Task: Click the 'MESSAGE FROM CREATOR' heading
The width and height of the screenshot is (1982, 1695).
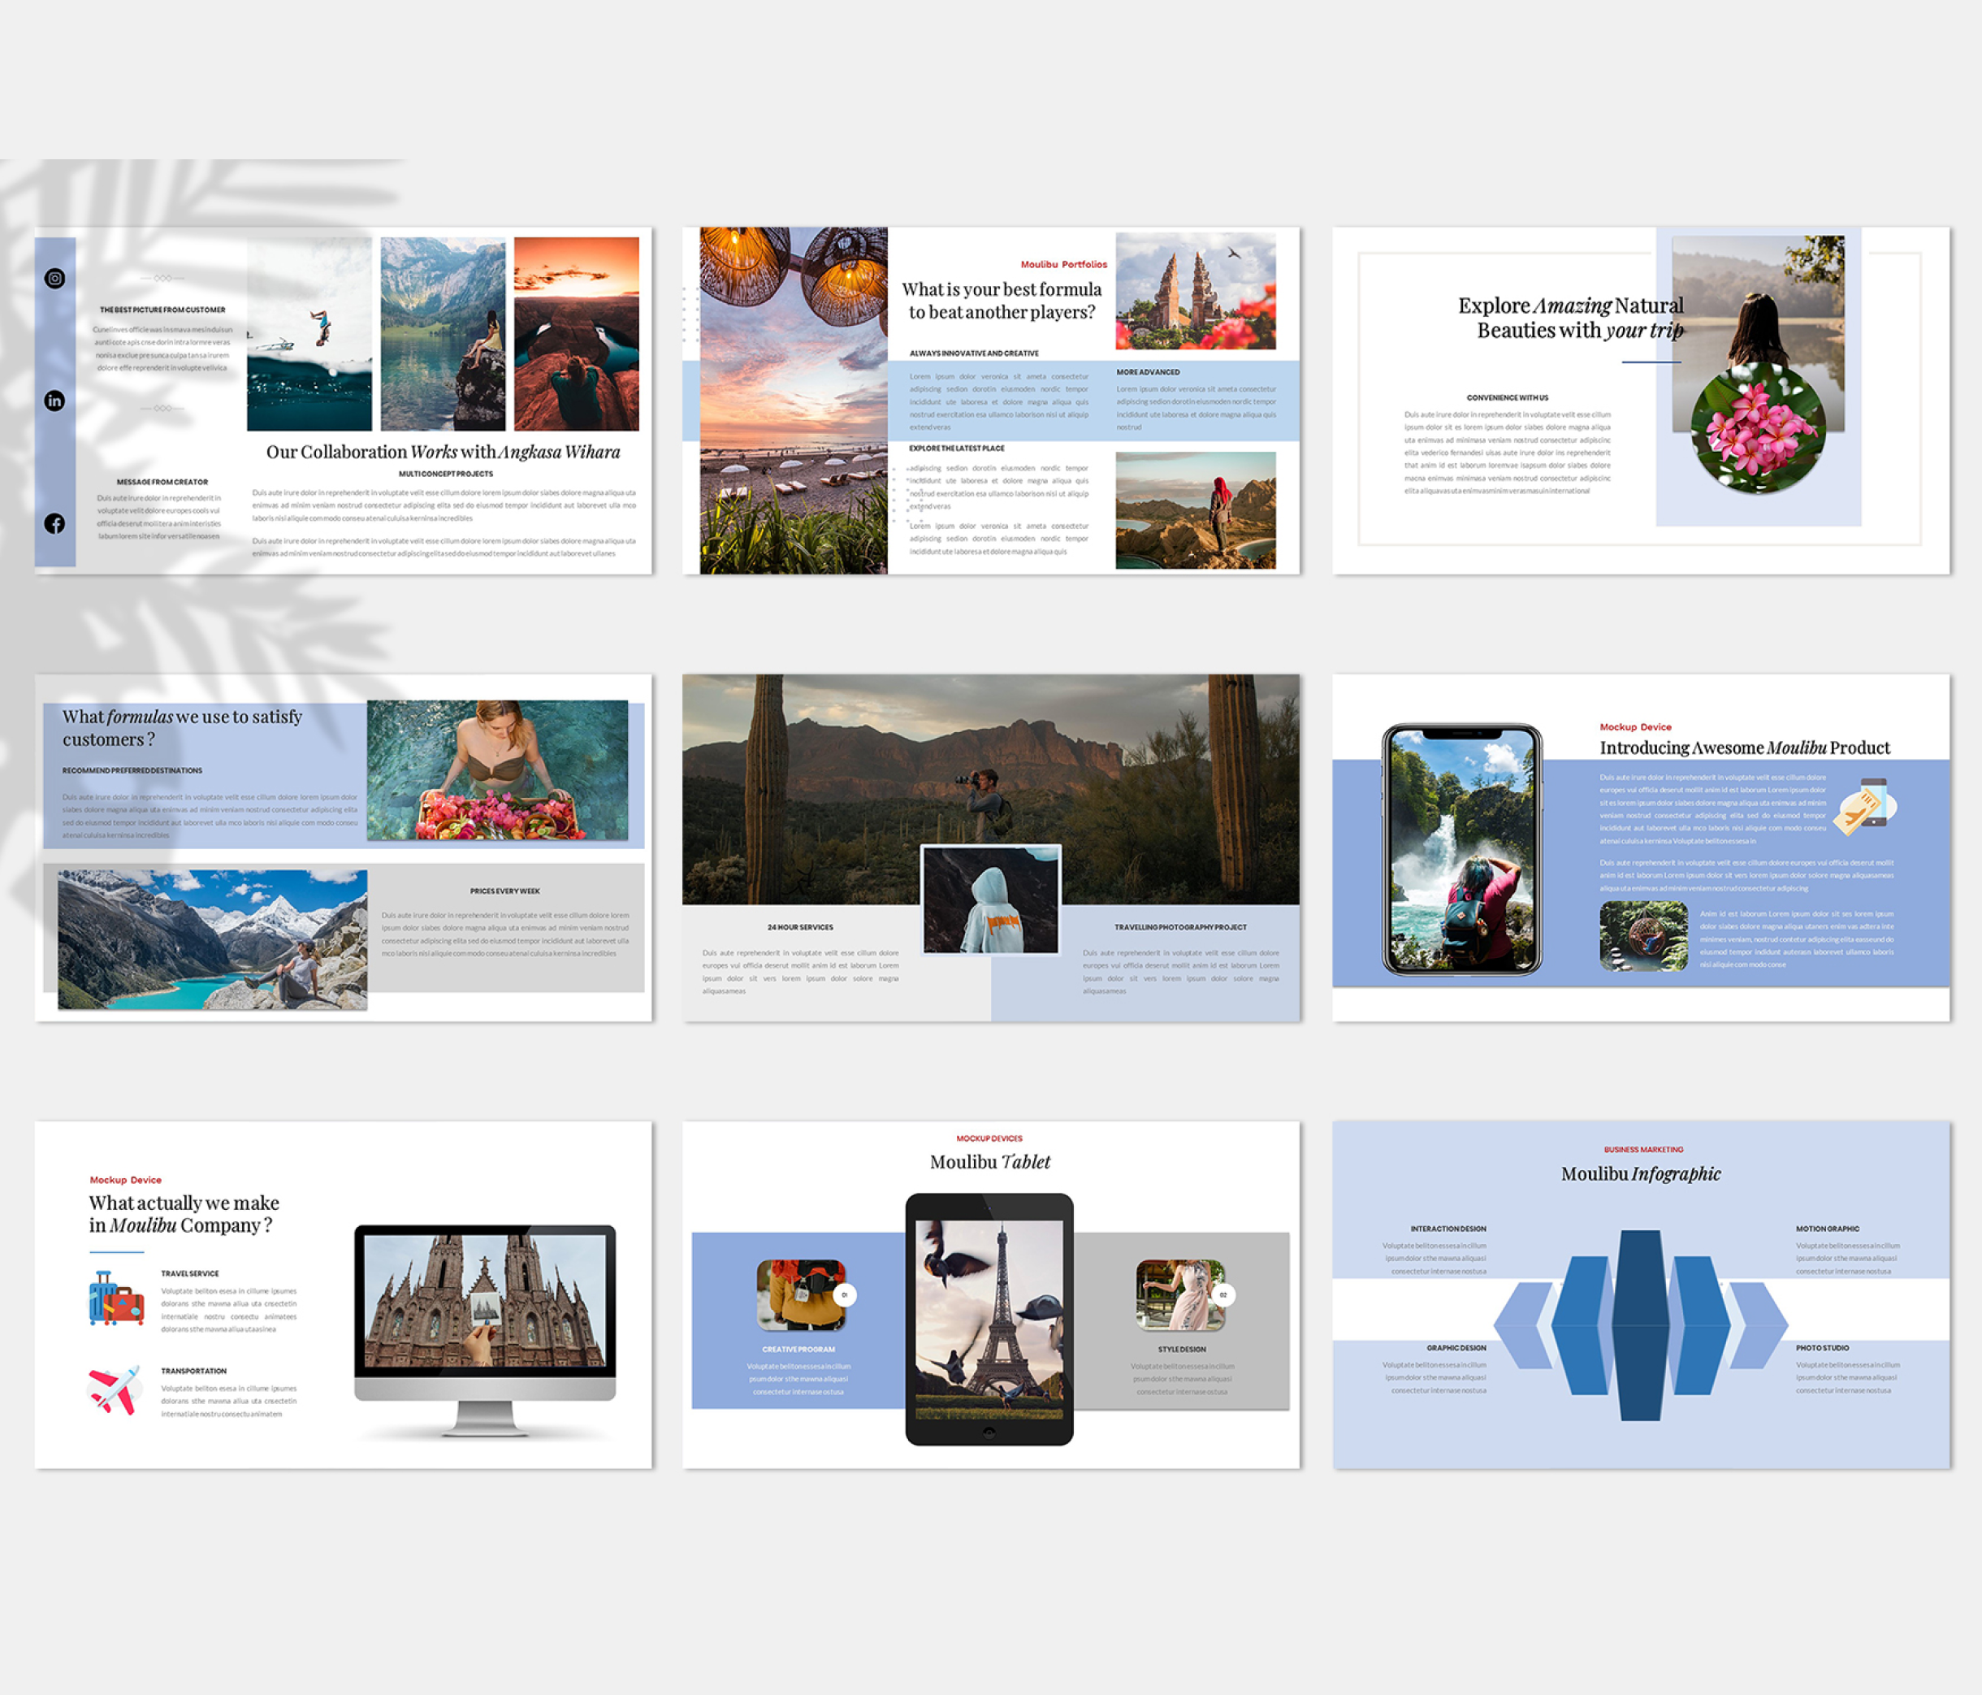Action: tap(162, 483)
